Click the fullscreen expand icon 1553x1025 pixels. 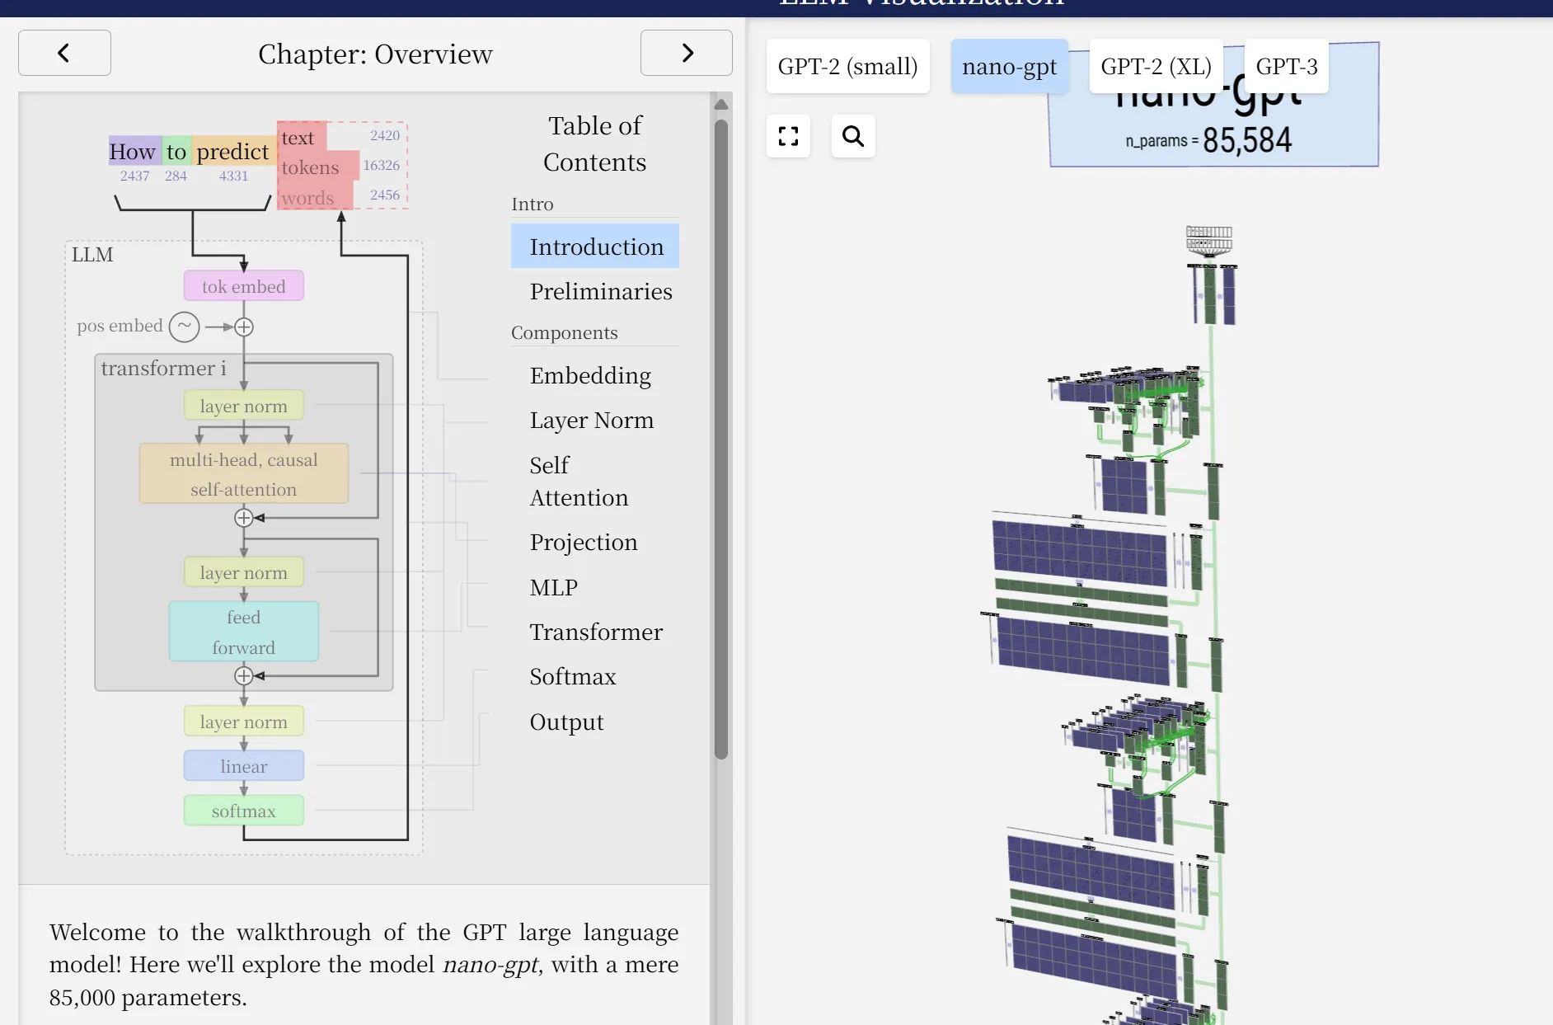pos(788,136)
